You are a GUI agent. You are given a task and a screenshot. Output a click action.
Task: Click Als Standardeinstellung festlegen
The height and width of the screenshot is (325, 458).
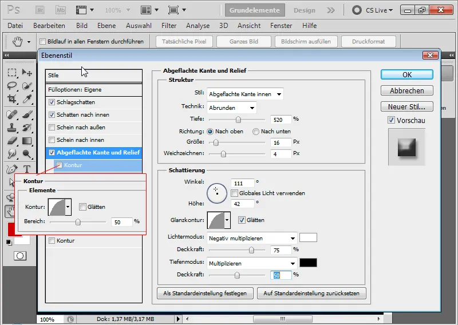(205, 293)
